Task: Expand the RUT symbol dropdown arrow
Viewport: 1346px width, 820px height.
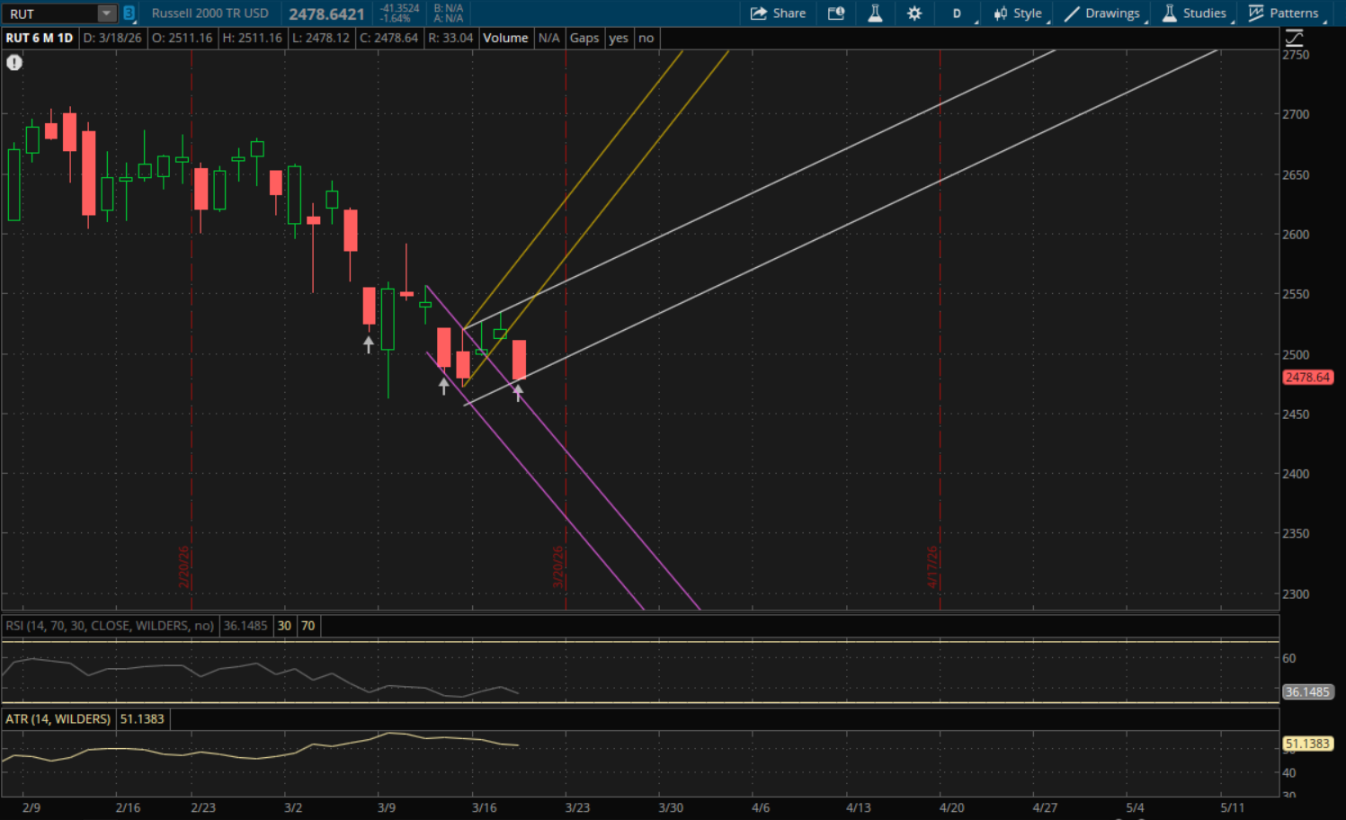Action: (106, 13)
